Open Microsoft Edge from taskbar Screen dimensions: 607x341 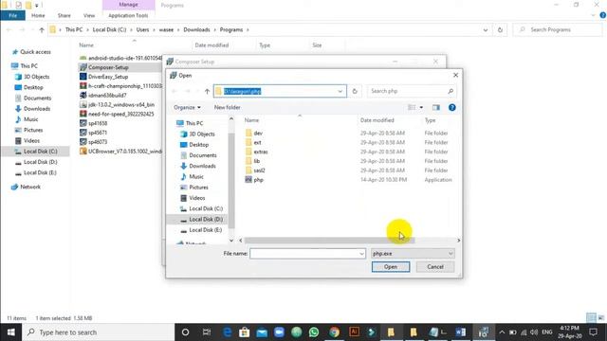[x=228, y=332]
